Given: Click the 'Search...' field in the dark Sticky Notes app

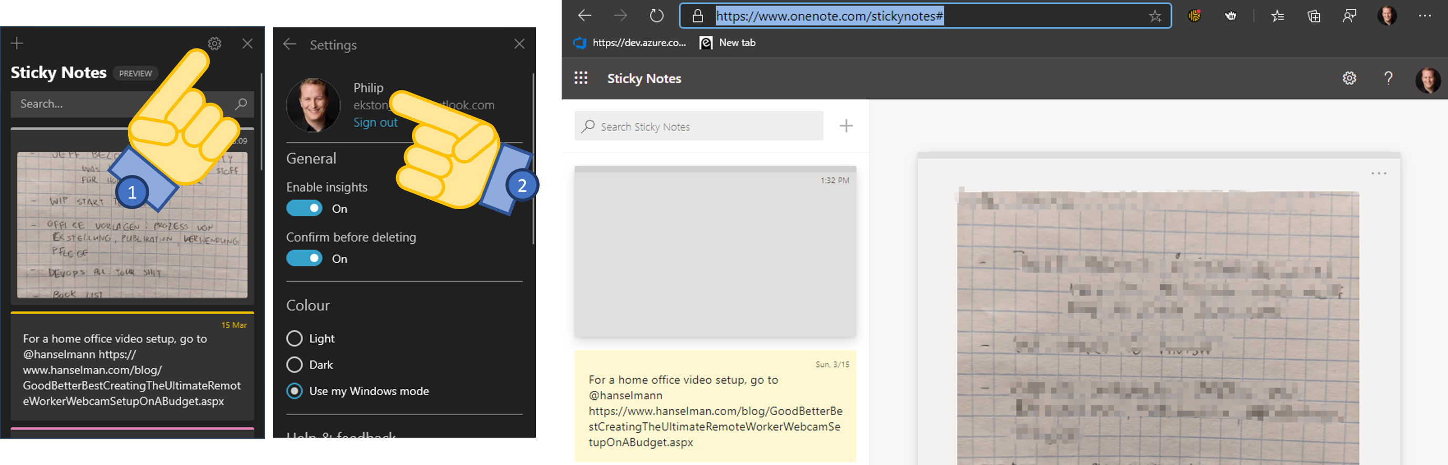Looking at the screenshot, I should pos(132,104).
